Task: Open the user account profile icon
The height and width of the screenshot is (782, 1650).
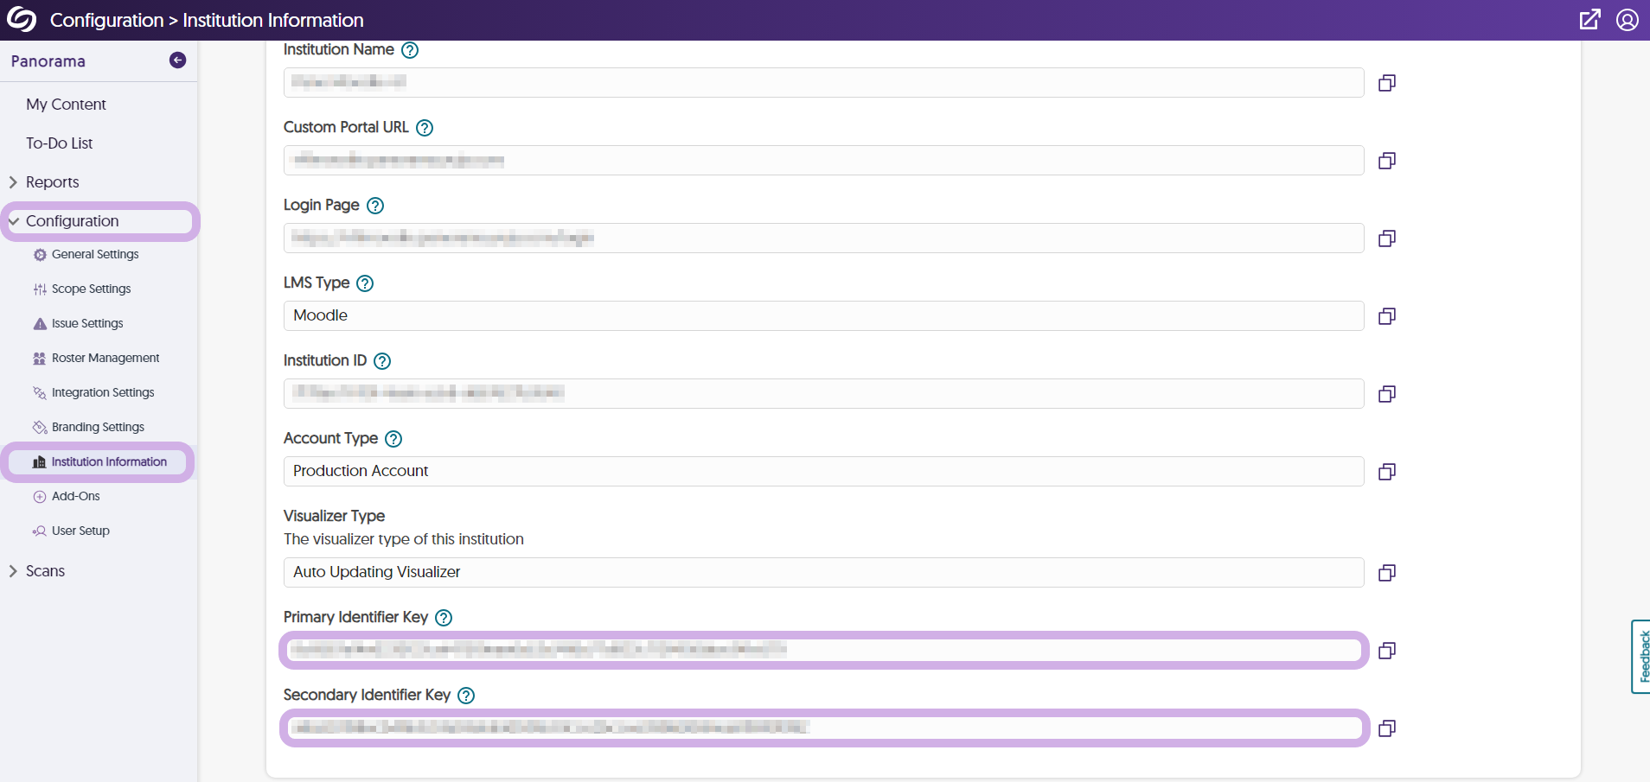Action: 1627,20
